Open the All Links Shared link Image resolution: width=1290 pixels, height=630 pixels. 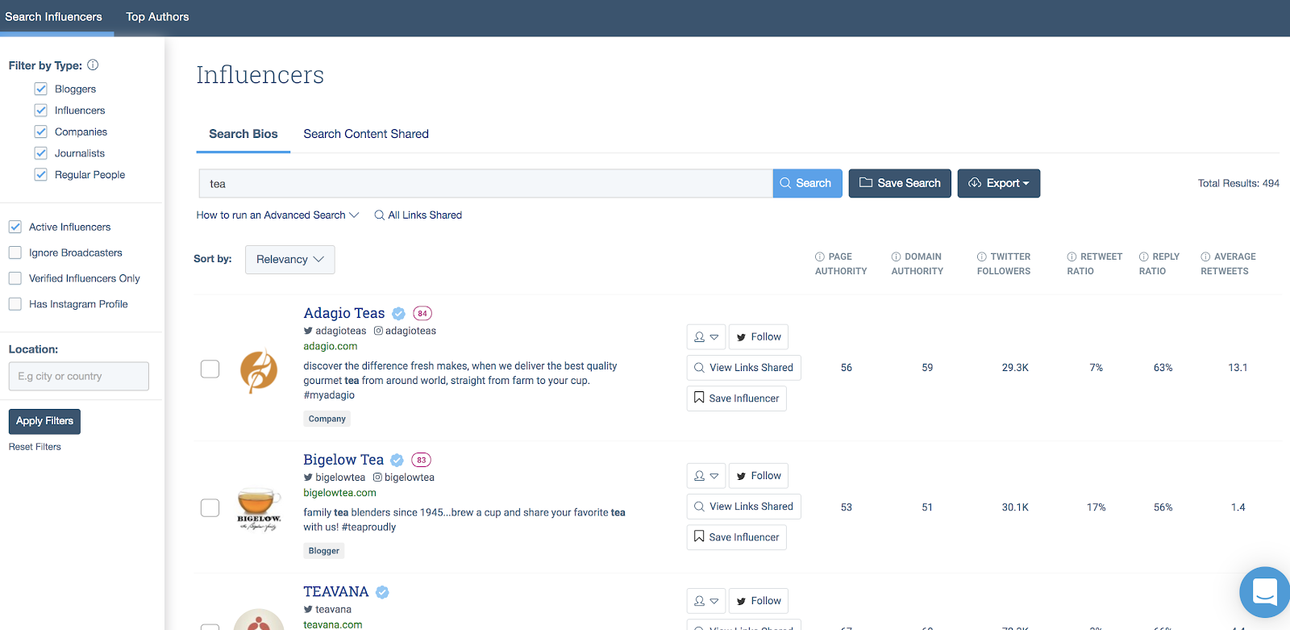(418, 215)
